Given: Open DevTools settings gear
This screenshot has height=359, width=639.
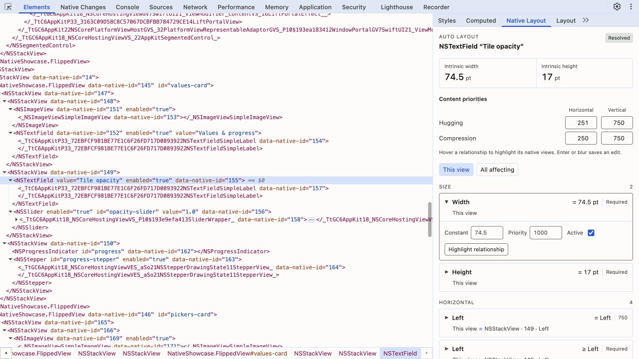Looking at the screenshot, I should click(x=617, y=6).
